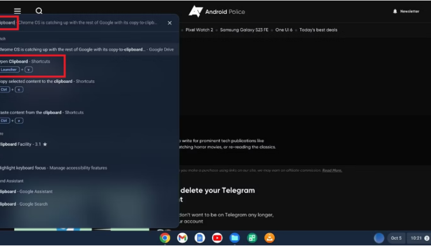Open the One UI 6 topic link

coord(284,30)
